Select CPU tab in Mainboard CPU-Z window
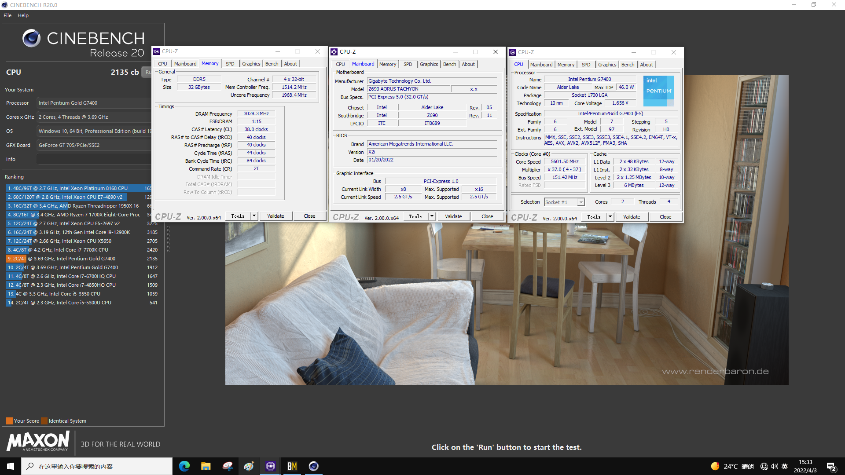The width and height of the screenshot is (845, 475). (x=340, y=64)
